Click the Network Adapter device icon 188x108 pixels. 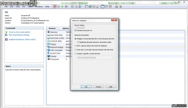click(48, 47)
